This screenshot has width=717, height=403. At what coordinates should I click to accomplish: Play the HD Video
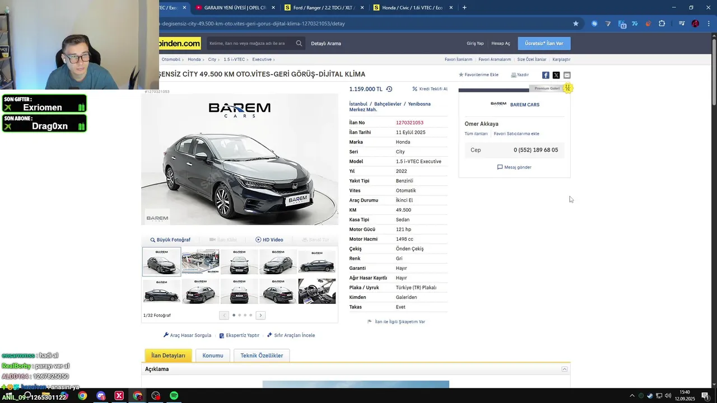269,240
